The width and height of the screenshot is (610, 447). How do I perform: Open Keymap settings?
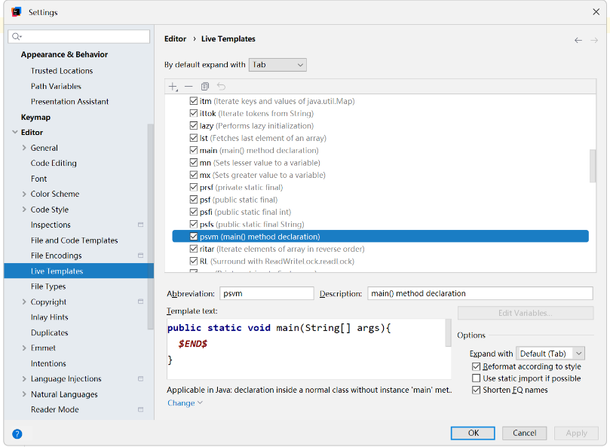(35, 117)
